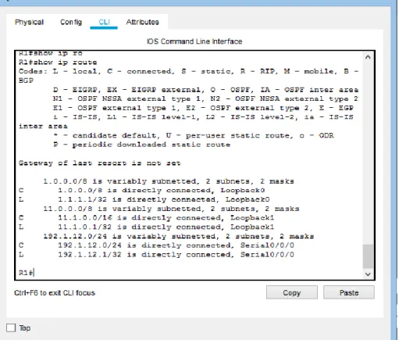399x340 pixels.
Task: Open the Config tab
Action: 71,22
